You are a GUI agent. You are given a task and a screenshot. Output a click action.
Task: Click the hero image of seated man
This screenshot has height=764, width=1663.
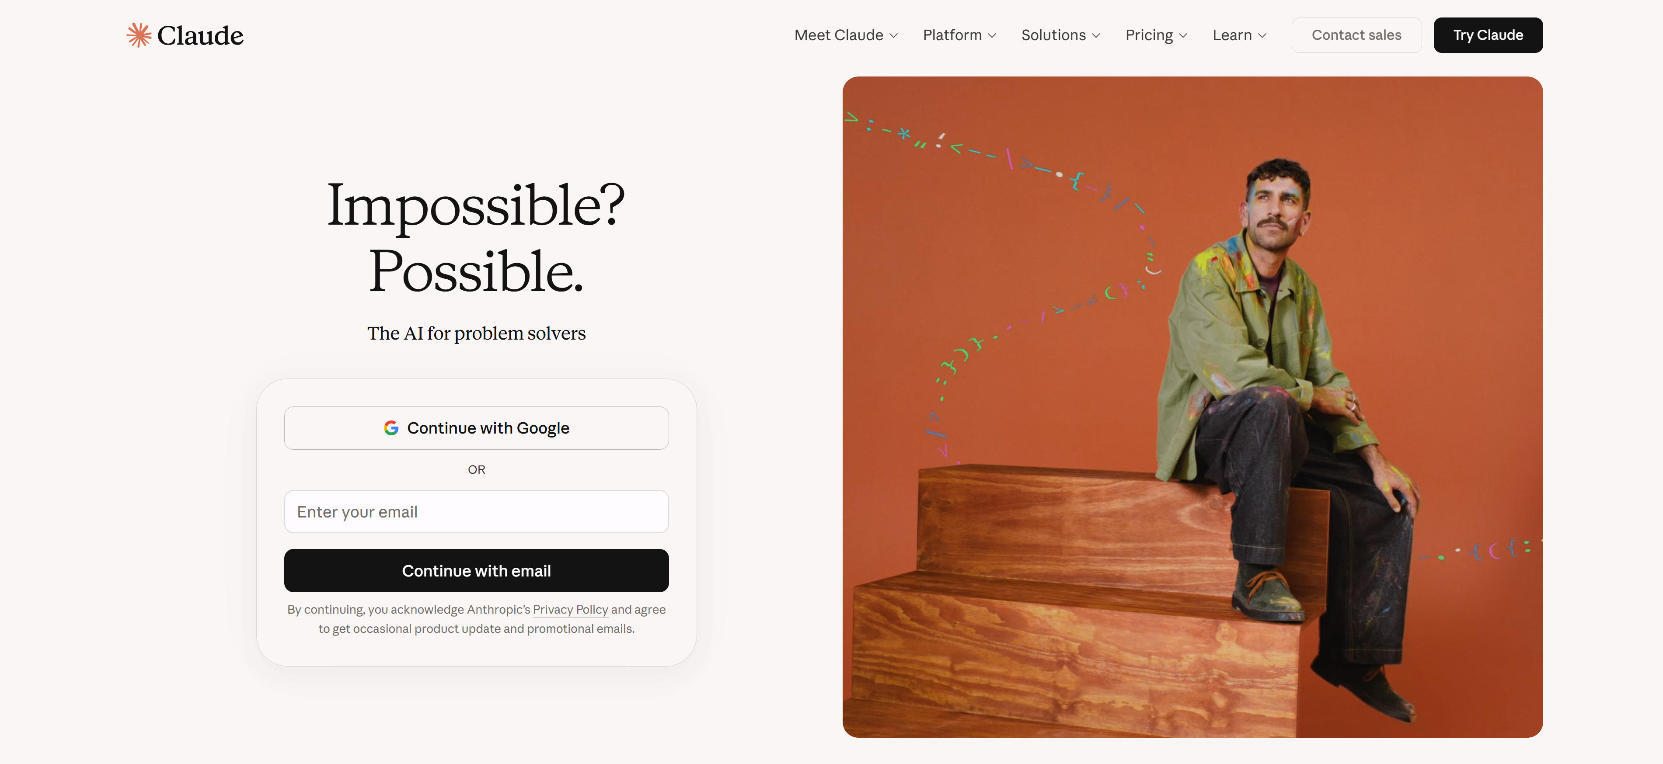coord(1192,407)
